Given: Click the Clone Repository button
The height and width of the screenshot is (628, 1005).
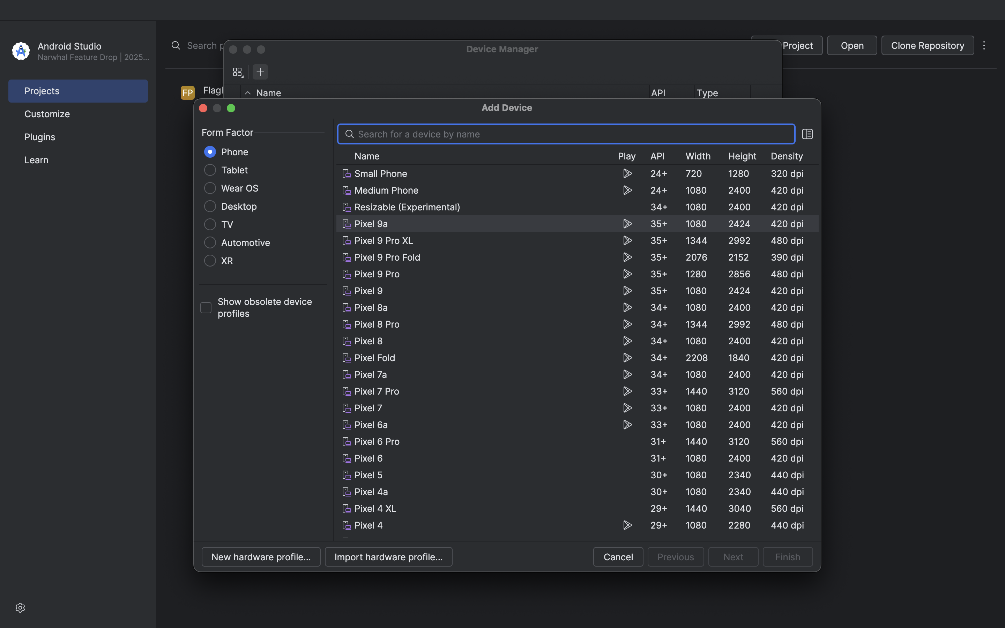Looking at the screenshot, I should (927, 45).
